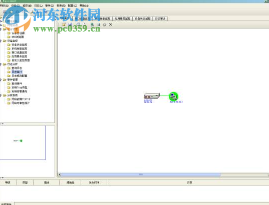Click the 源地址 column header
The image size is (269, 205).
point(70,182)
